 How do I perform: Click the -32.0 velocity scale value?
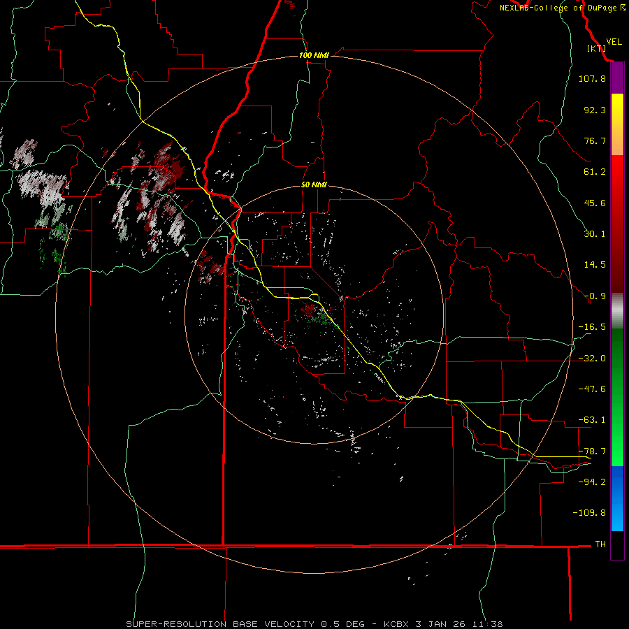pos(592,359)
